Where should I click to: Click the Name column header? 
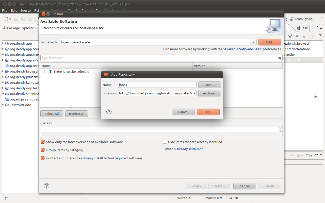click(117, 66)
